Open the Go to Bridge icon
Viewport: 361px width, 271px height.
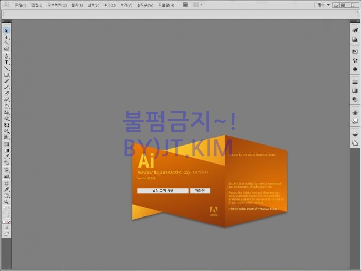[185, 5]
